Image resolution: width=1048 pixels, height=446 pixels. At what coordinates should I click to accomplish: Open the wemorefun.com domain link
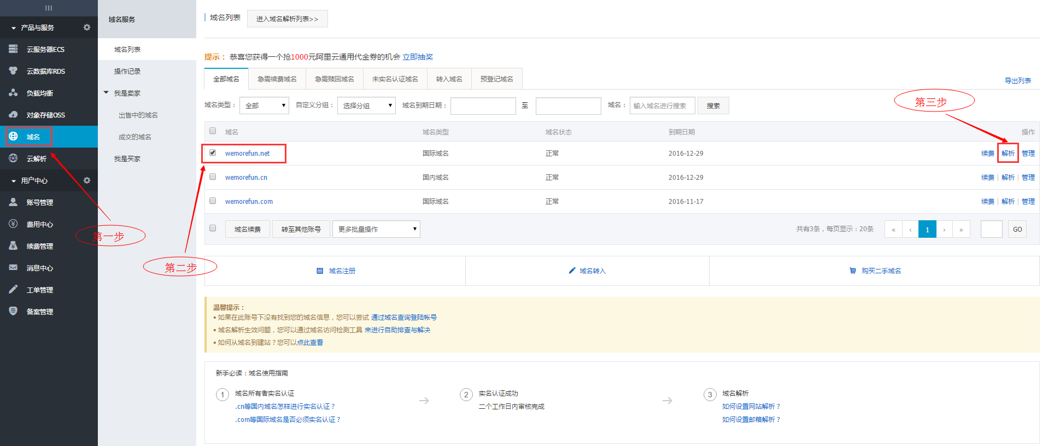pyautogui.click(x=249, y=201)
